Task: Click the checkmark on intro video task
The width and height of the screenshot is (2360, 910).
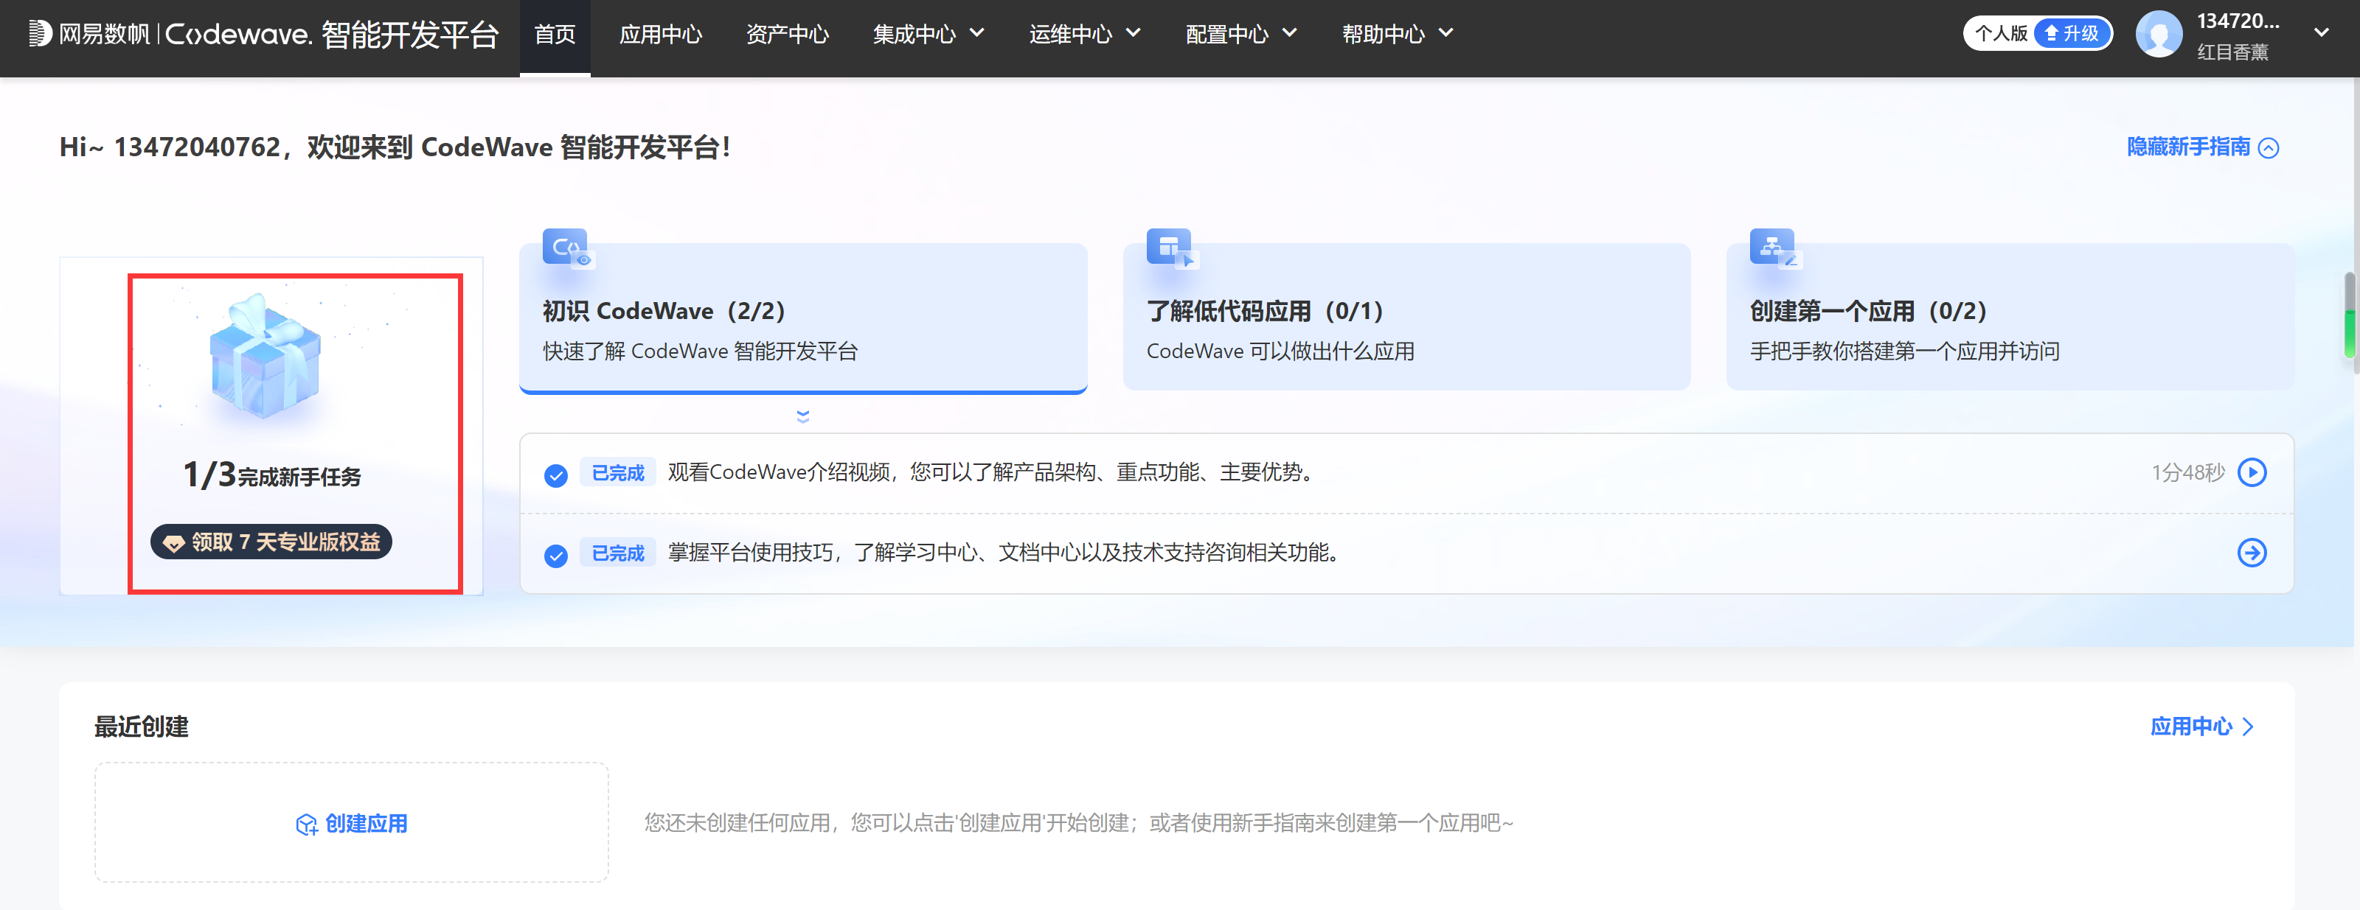Action: [x=555, y=475]
